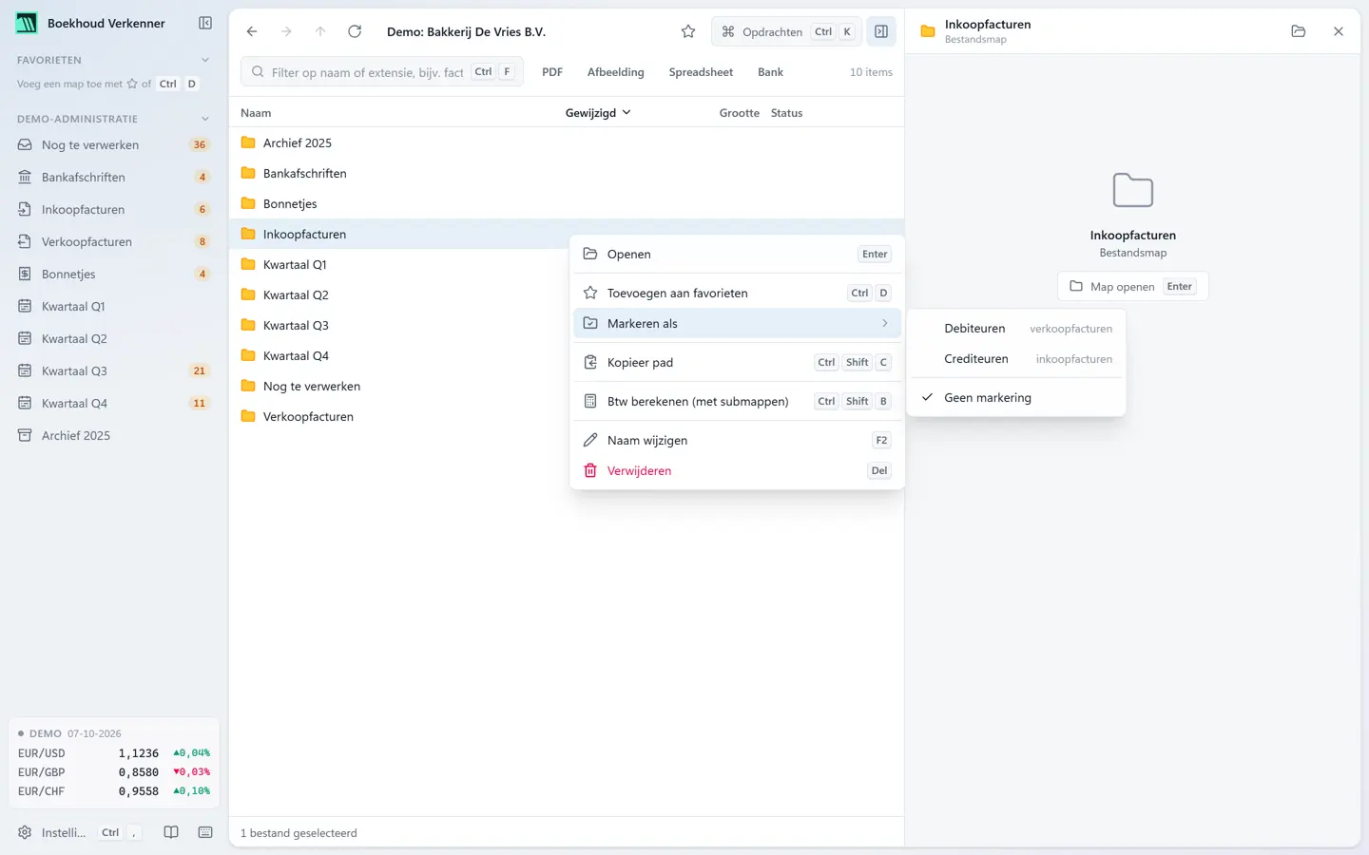Choose Btw berekenen (met submappen)
Viewport: 1369px width, 855px height.
[737, 401]
